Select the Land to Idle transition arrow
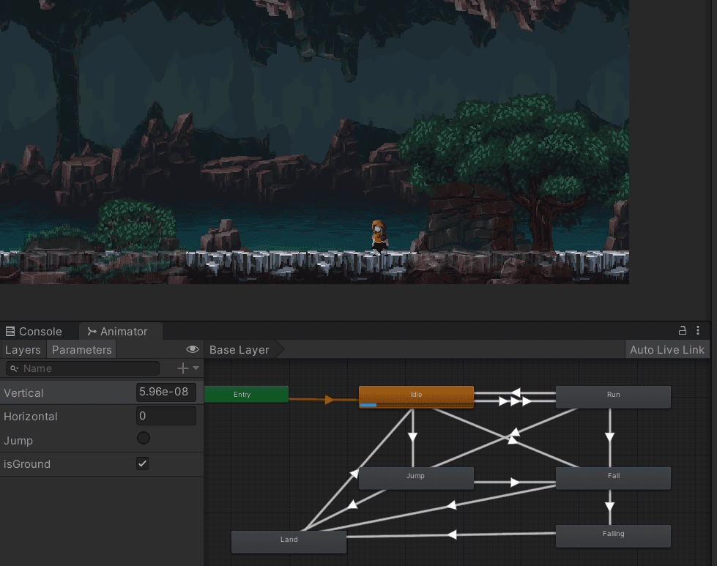The height and width of the screenshot is (566, 717). point(354,473)
